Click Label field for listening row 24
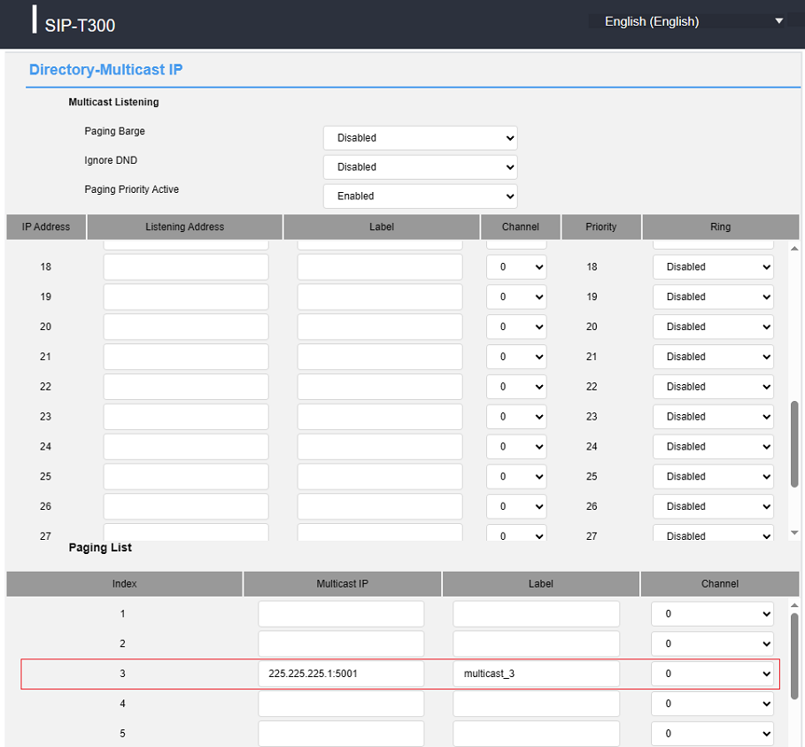Image resolution: width=805 pixels, height=747 pixels. click(379, 446)
